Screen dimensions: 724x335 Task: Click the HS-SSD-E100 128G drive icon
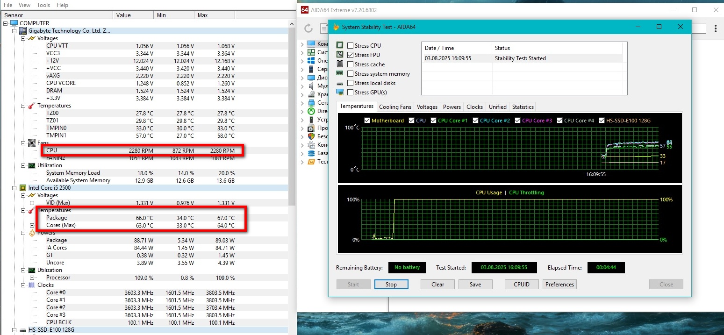22,330
